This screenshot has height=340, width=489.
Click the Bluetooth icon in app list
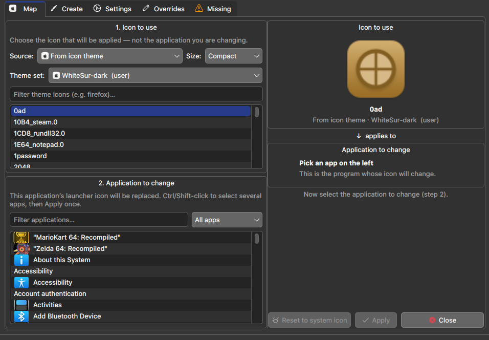tap(21, 316)
